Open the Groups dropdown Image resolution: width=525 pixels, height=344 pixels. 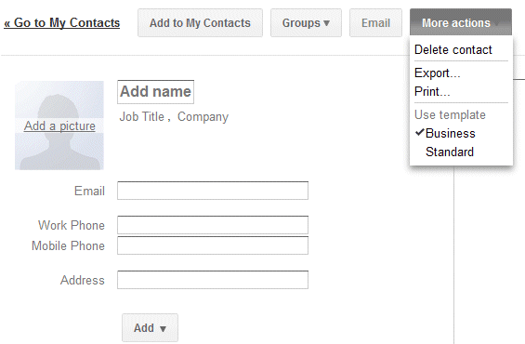pyautogui.click(x=306, y=22)
